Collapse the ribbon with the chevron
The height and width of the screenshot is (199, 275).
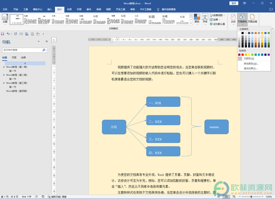tap(273, 29)
